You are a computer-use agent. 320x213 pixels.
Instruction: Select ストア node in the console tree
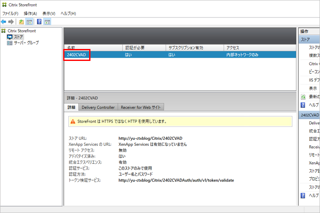[x=18, y=37]
